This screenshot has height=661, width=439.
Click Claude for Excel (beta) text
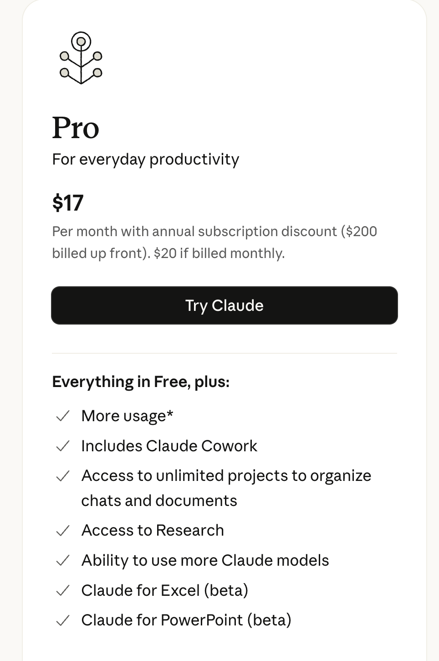click(164, 590)
